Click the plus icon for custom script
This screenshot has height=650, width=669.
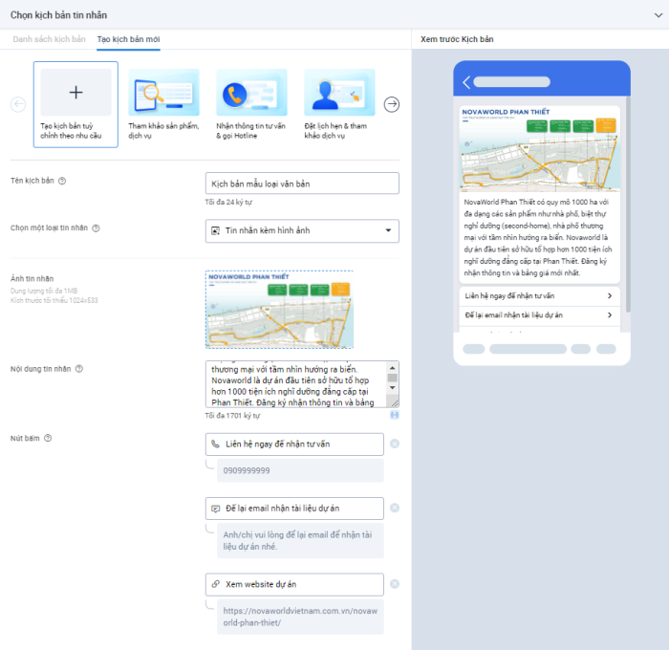click(76, 92)
